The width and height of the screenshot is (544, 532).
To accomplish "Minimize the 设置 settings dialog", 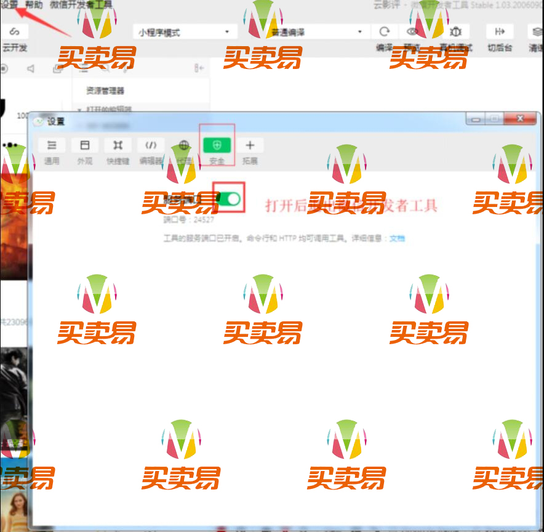I will (x=476, y=119).
